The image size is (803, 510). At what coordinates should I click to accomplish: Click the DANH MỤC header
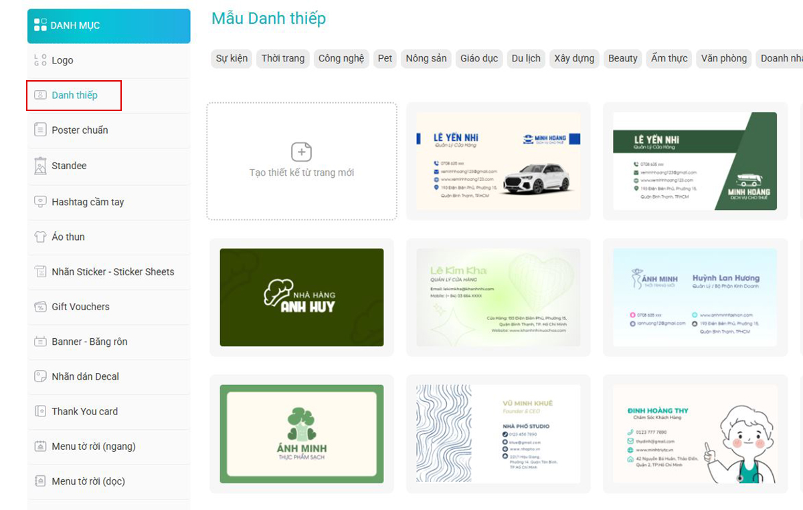pyautogui.click(x=108, y=25)
